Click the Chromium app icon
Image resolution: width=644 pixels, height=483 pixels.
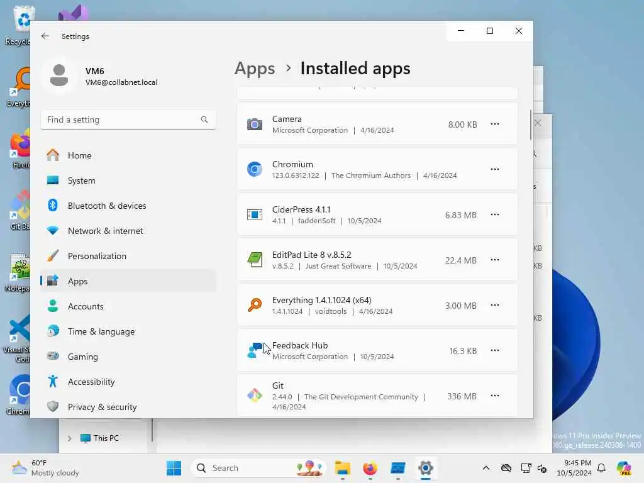[255, 169]
